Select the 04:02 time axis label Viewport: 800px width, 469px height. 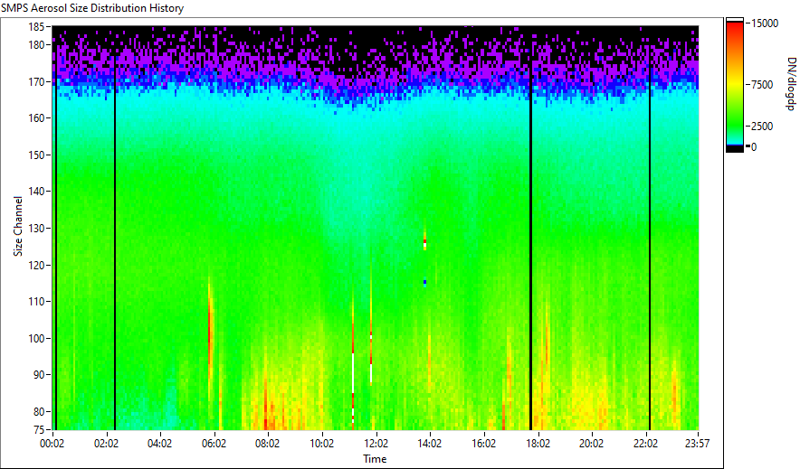159,444
